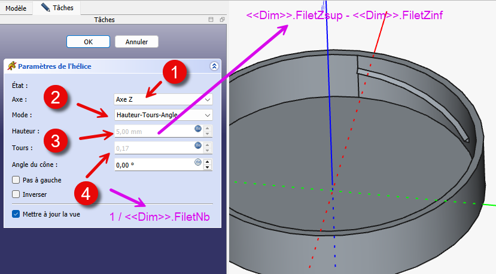This screenshot has width=496, height=274.
Task: Uncheck Mettre à jour la vue
Action: pos(16,214)
